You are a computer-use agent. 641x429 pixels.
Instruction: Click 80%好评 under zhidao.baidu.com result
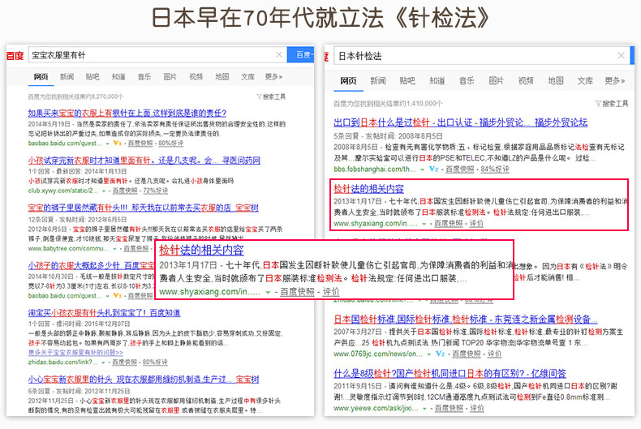click(154, 363)
